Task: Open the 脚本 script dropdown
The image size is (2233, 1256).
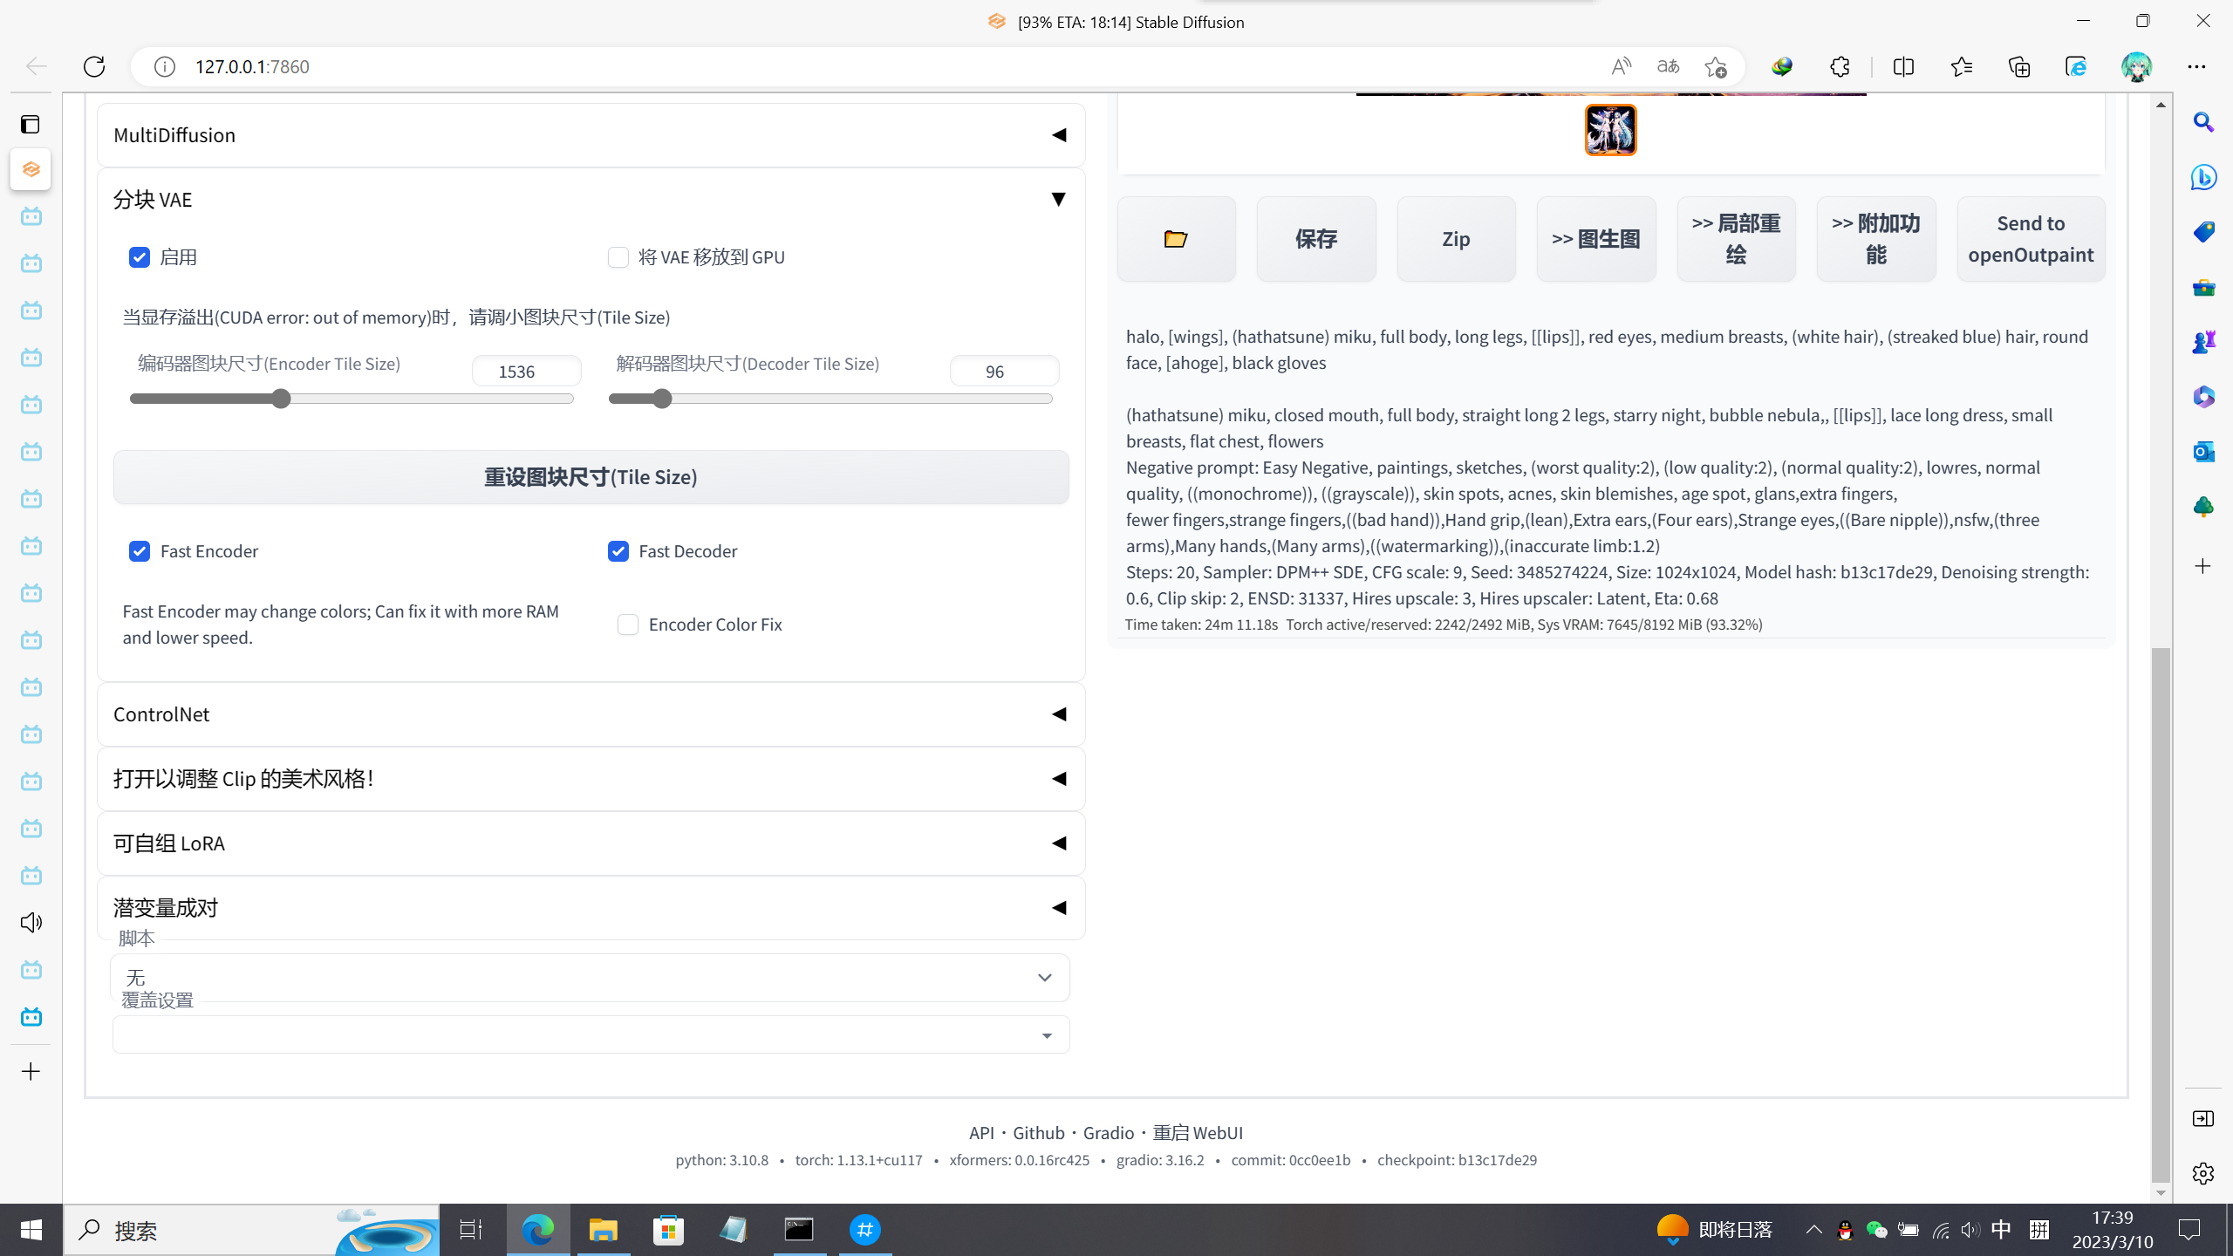Action: 590,978
